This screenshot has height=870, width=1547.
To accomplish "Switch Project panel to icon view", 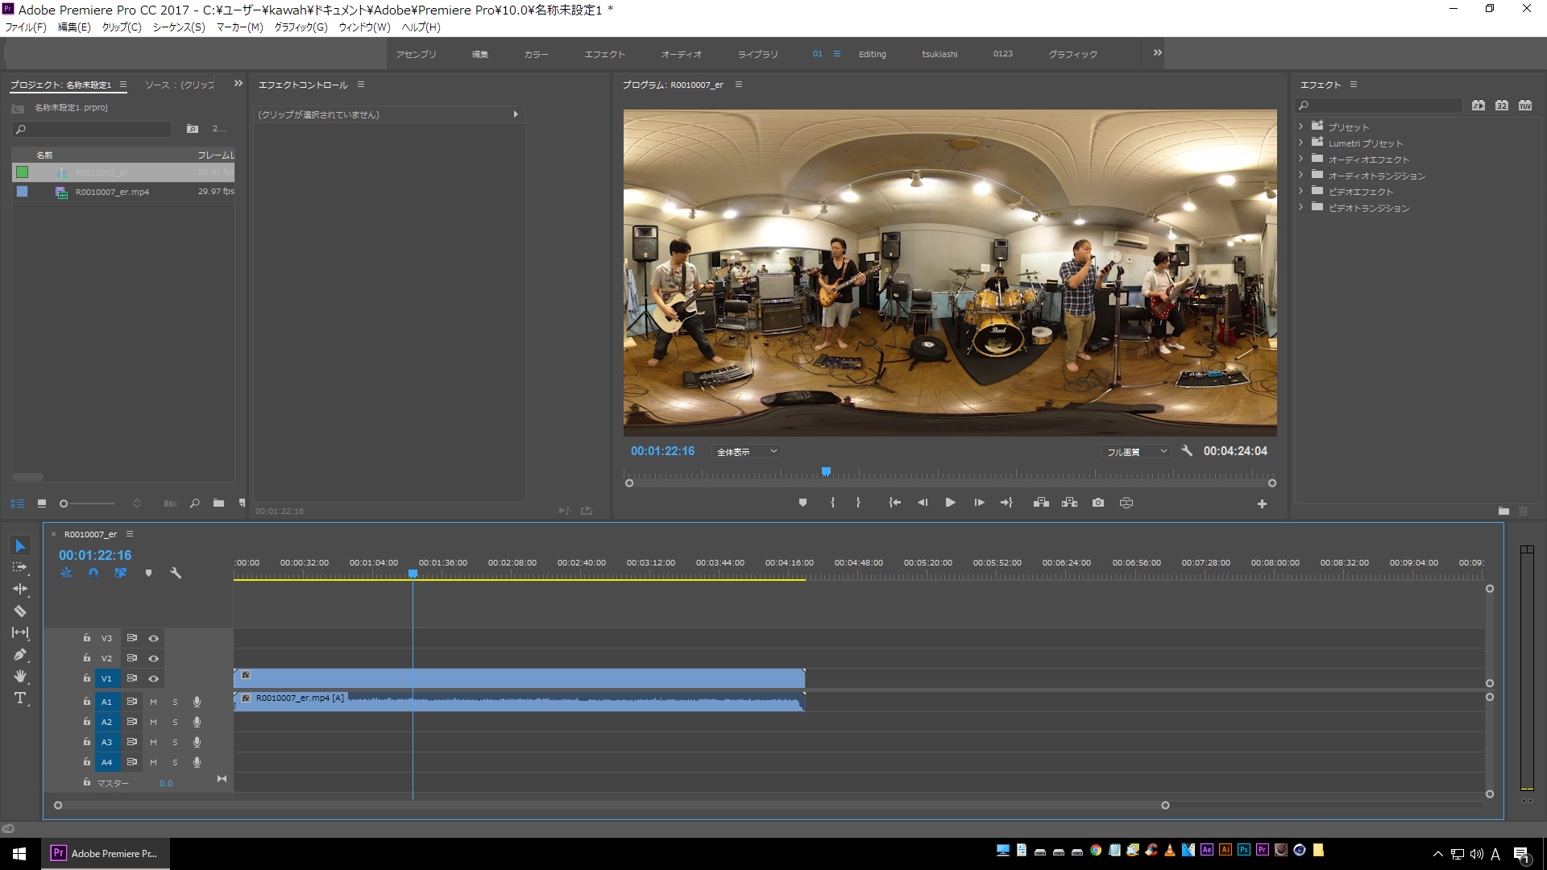I will tap(42, 503).
